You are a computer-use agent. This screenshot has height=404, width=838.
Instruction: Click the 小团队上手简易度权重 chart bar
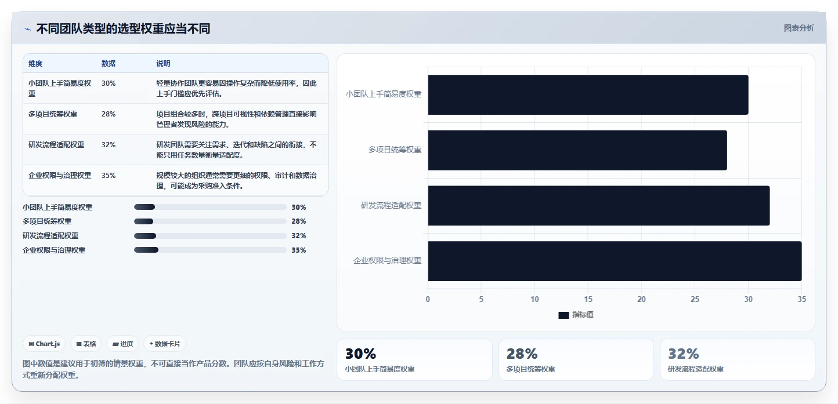(x=588, y=94)
